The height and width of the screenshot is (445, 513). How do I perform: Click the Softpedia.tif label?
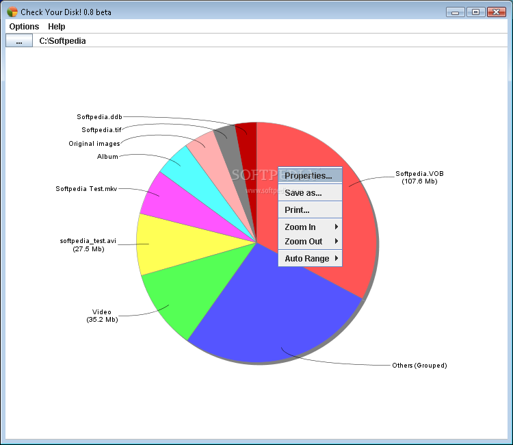pyautogui.click(x=101, y=130)
